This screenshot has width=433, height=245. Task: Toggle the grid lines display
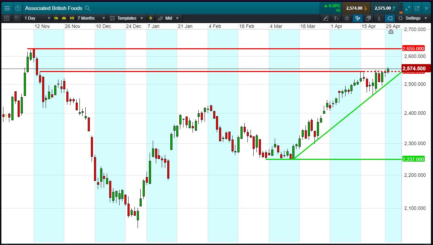point(347,18)
